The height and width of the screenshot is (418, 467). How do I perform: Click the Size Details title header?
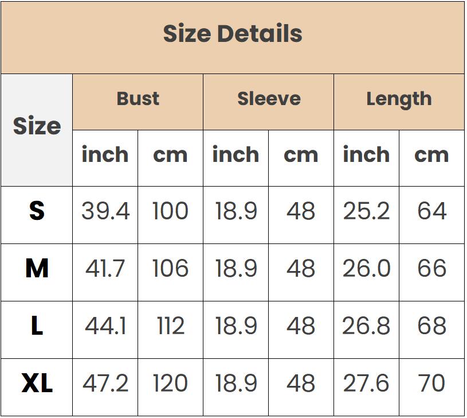click(x=233, y=38)
